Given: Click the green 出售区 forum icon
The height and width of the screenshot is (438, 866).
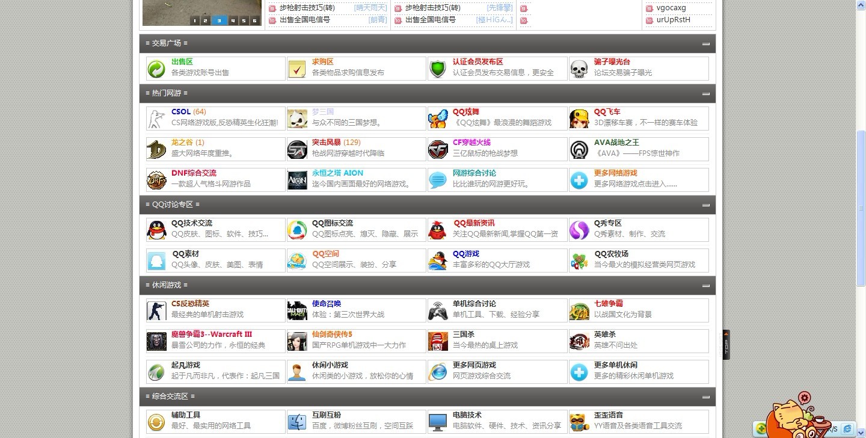Looking at the screenshot, I should [x=156, y=69].
